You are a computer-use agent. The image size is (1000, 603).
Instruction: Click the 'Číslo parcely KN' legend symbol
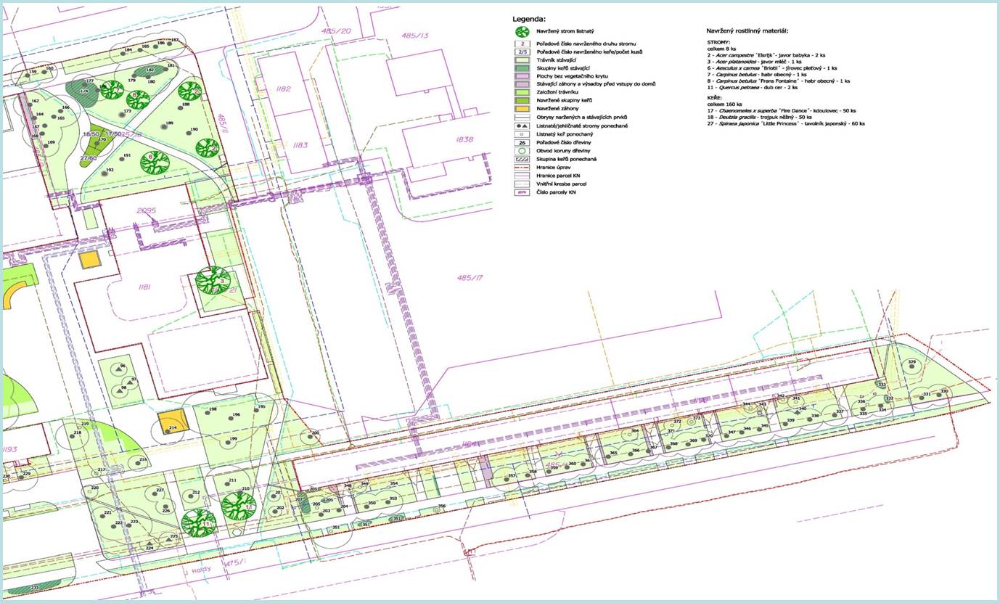click(521, 192)
